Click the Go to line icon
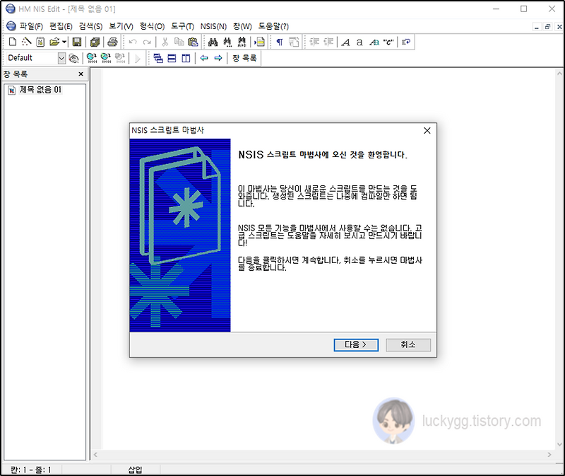565x476 pixels. click(x=259, y=42)
